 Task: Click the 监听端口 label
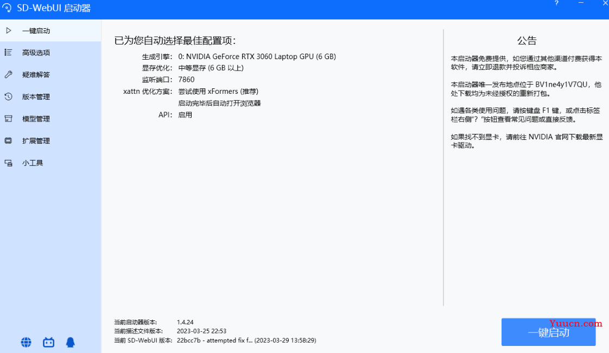157,80
